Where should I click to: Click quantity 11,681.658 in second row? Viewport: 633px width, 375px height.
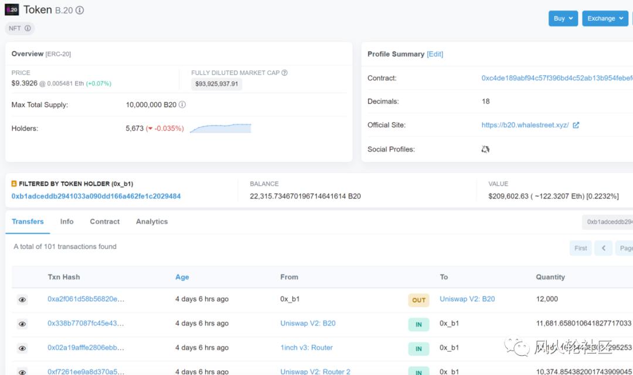(x=583, y=323)
